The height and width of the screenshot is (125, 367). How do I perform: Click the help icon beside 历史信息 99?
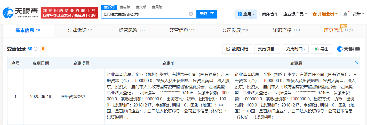point(351,30)
